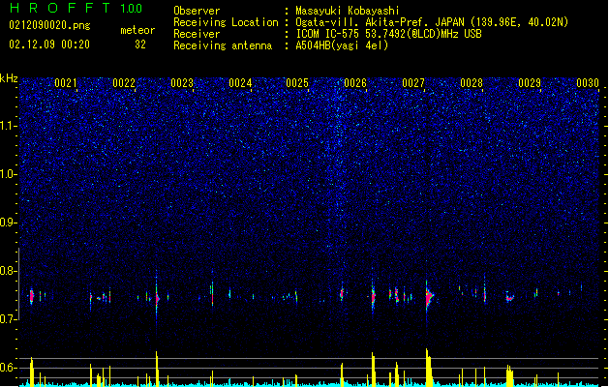Select the 0021 time marker
609x387 pixels.
(x=66, y=83)
